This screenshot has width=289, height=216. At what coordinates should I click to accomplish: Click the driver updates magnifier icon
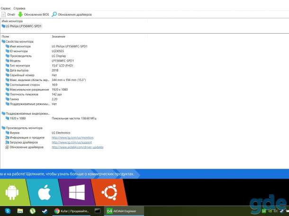pos(54,14)
